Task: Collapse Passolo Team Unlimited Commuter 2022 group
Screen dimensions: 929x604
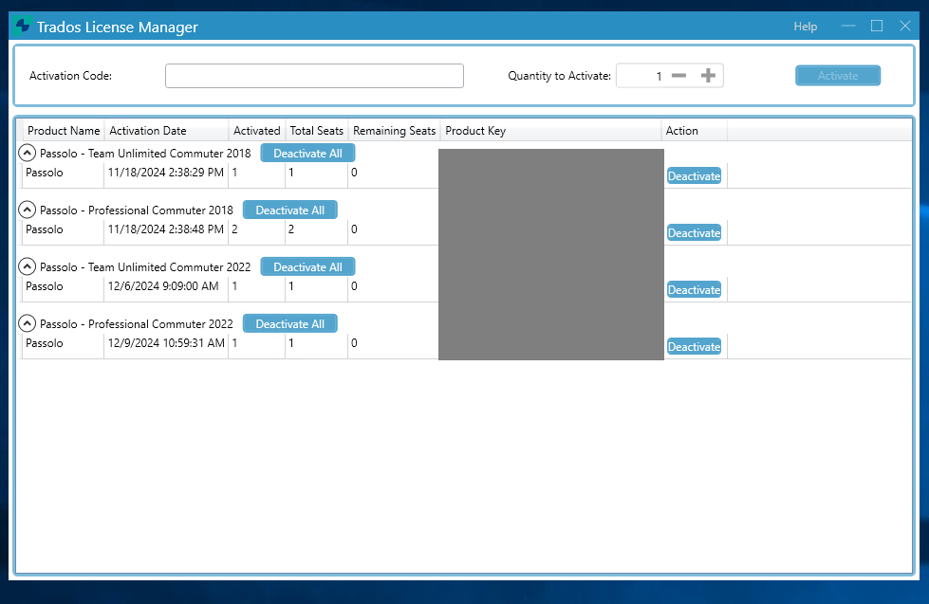Action: pyautogui.click(x=27, y=266)
